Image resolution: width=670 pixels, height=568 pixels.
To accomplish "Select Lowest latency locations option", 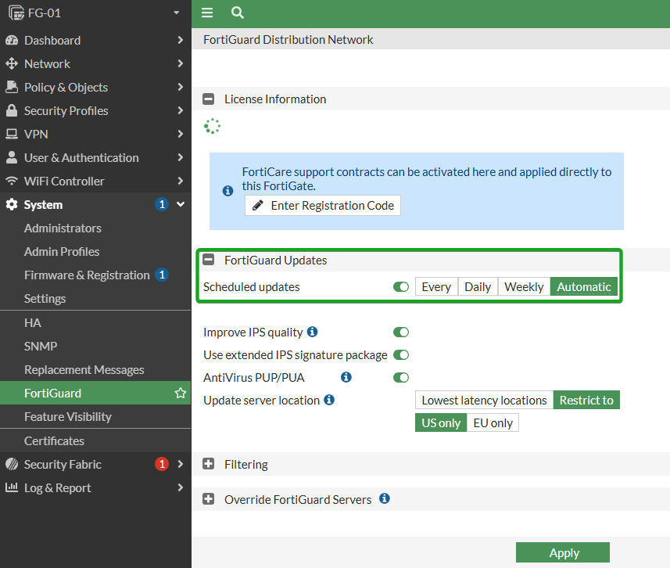I will pyautogui.click(x=484, y=400).
